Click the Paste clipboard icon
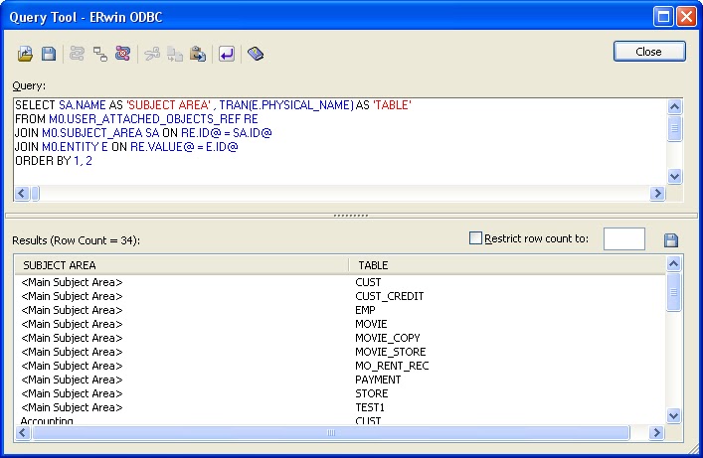The width and height of the screenshot is (703, 458). click(x=198, y=54)
